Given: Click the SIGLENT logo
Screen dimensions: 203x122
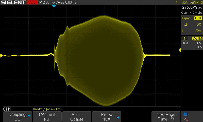Looking at the screenshot, I should coord(13,2).
